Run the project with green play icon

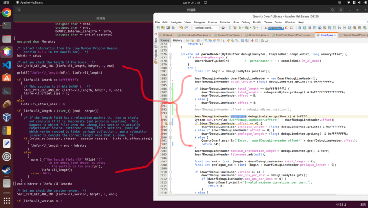click(240, 28)
